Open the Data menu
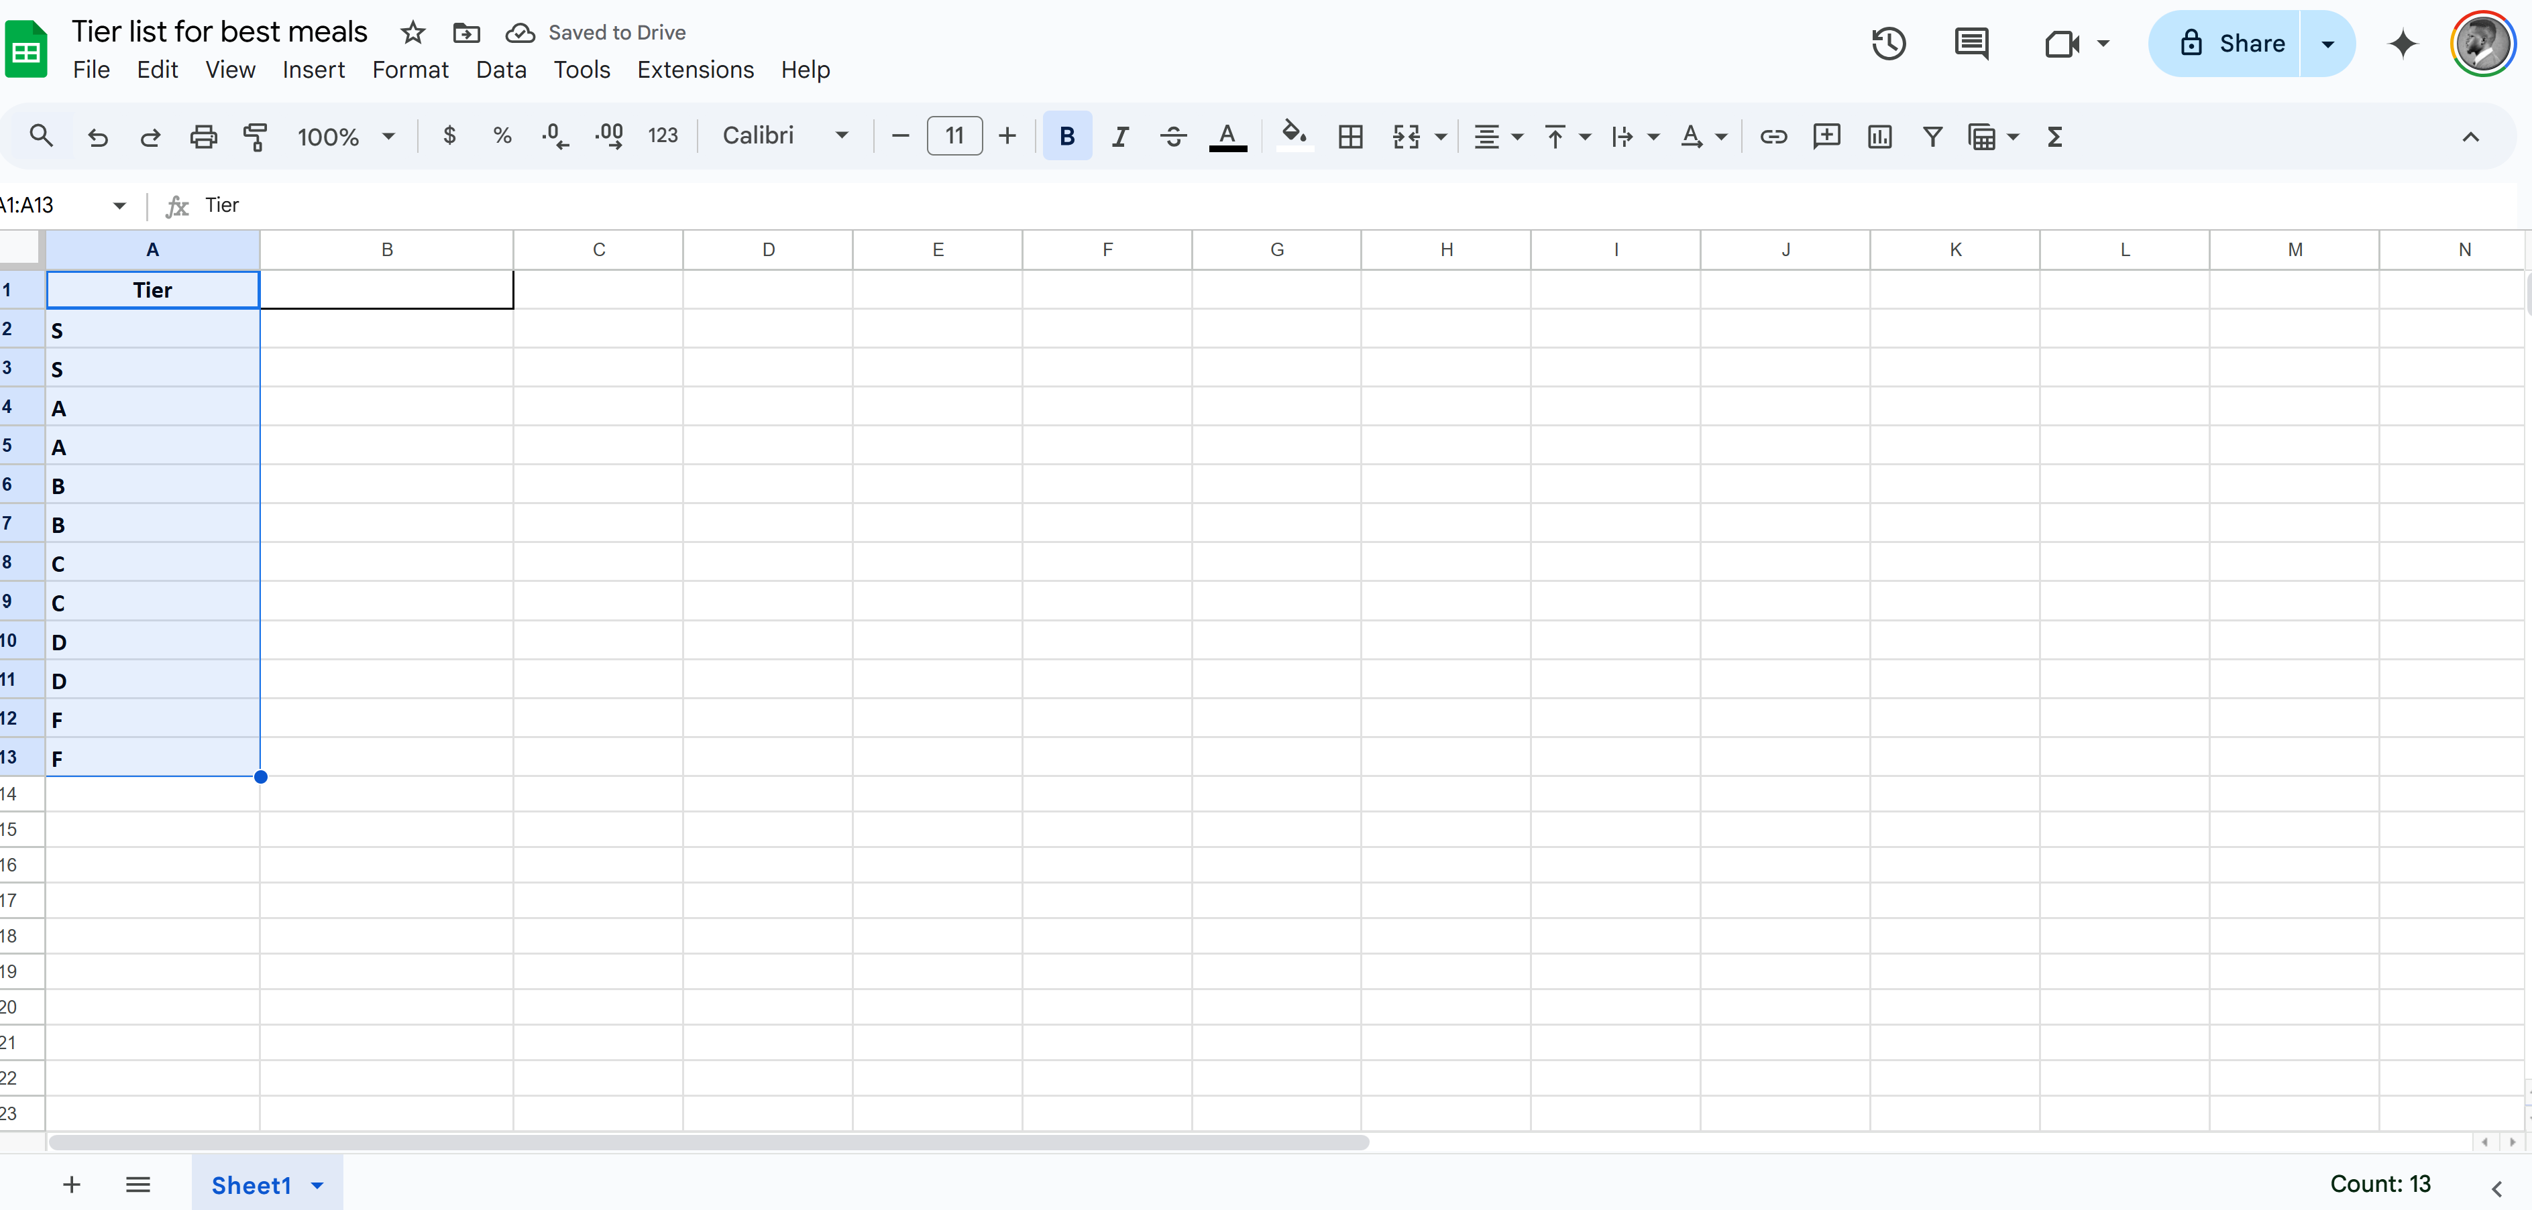This screenshot has height=1210, width=2532. (x=500, y=69)
